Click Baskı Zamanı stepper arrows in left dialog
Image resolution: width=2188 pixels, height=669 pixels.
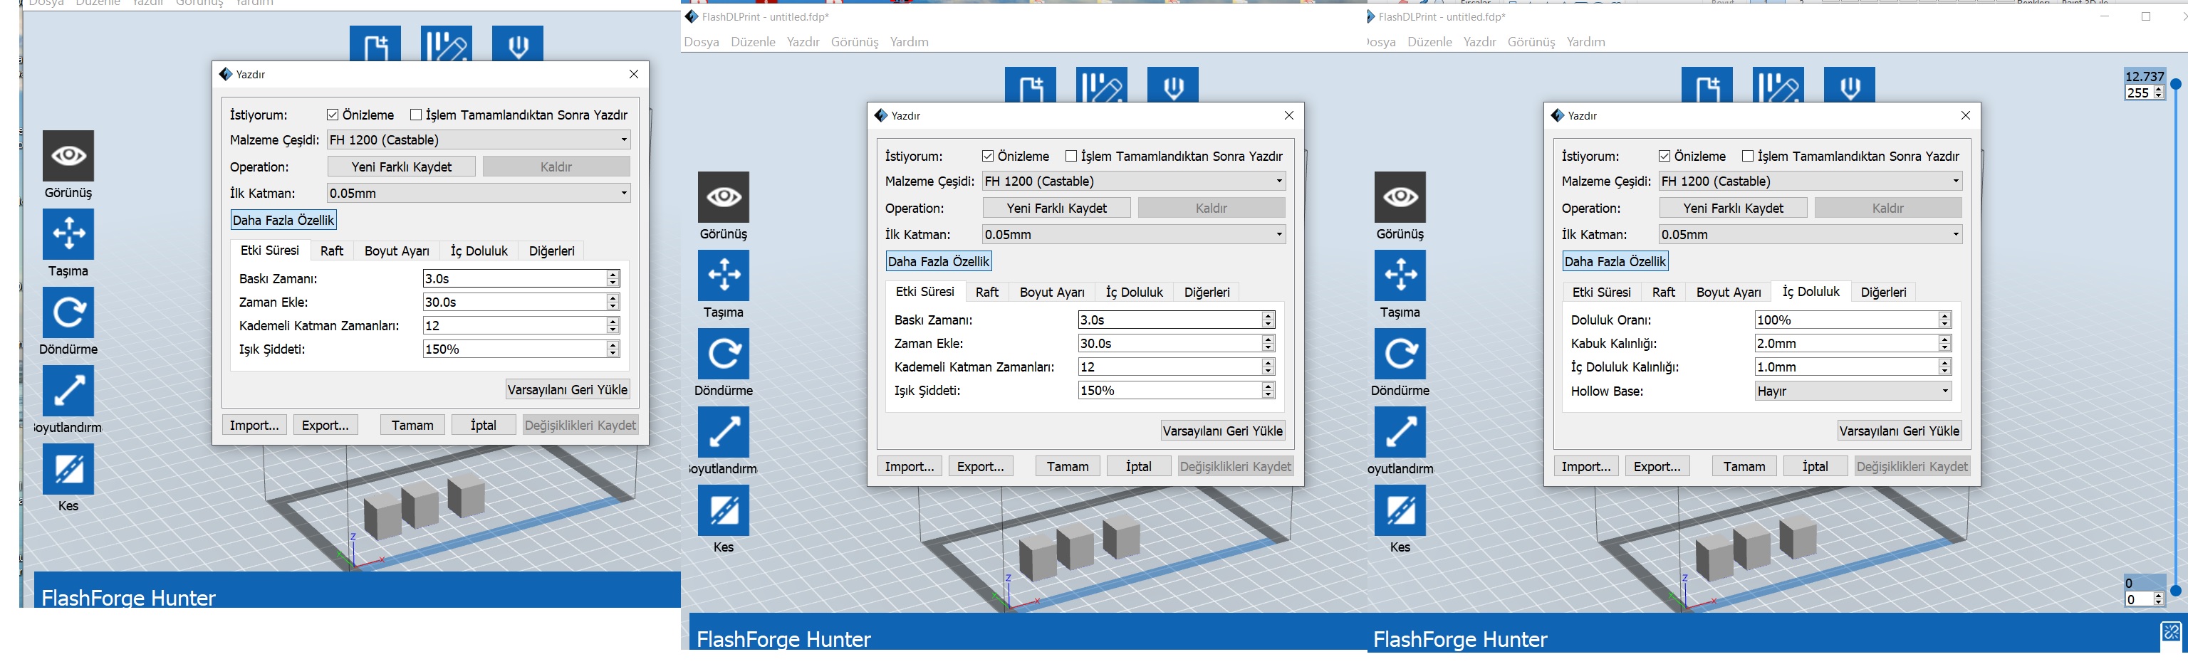613,278
